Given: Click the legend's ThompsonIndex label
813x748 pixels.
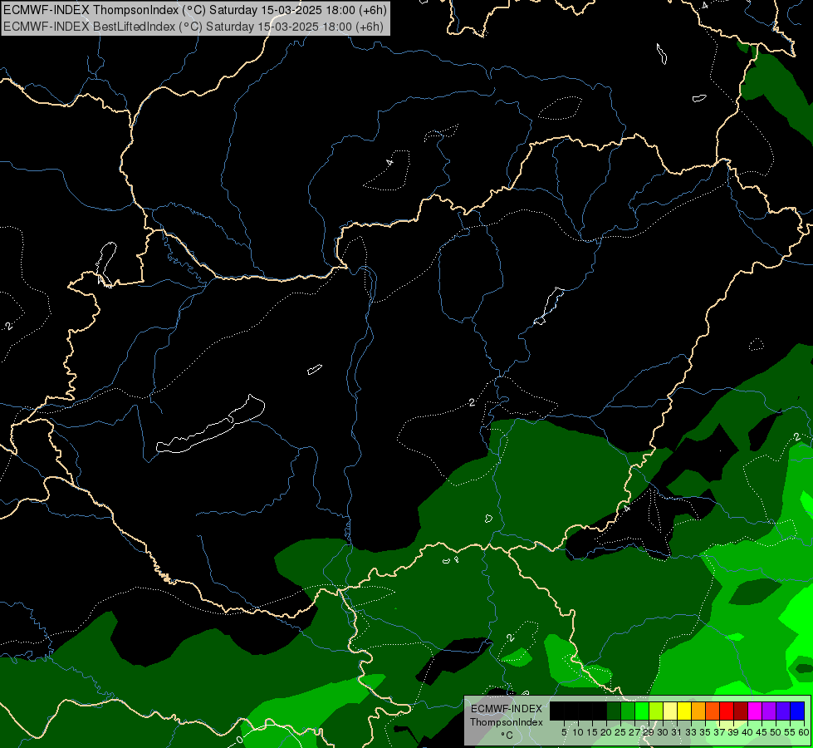Looking at the screenshot, I should pos(507,722).
